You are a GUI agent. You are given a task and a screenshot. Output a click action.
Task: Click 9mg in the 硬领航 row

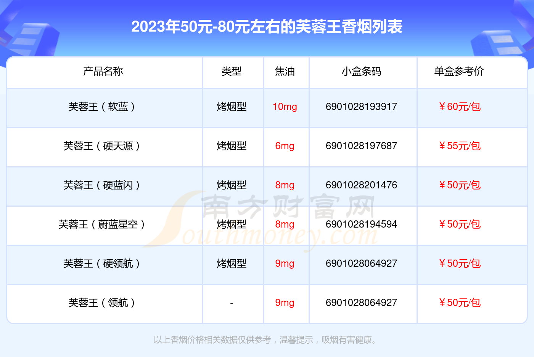pos(285,264)
